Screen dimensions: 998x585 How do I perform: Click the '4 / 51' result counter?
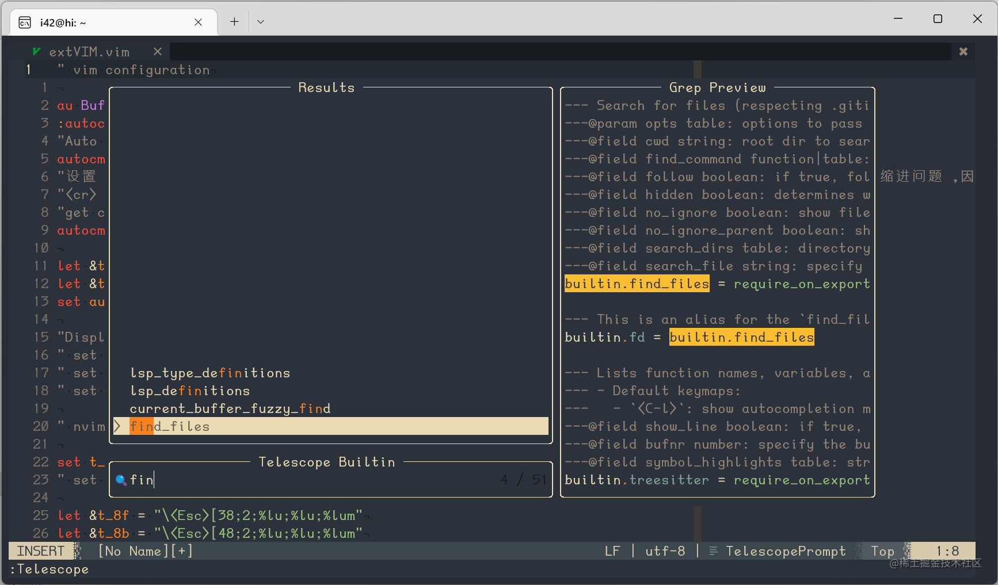pos(523,480)
